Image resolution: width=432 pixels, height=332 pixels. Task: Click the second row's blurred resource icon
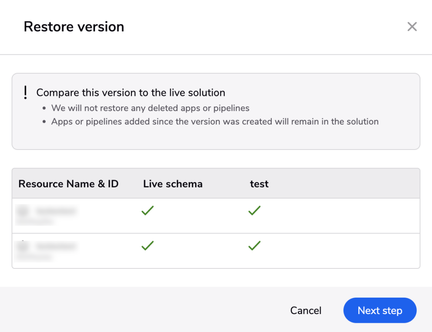tap(24, 247)
